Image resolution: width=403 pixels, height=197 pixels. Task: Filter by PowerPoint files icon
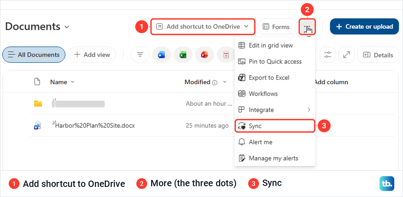tap(205, 55)
